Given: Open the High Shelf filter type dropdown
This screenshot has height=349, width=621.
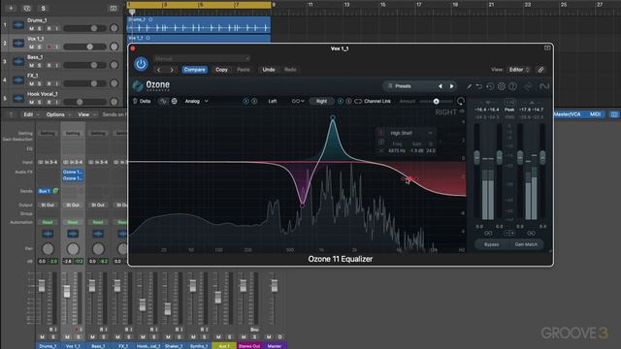Looking at the screenshot, I should (x=410, y=133).
